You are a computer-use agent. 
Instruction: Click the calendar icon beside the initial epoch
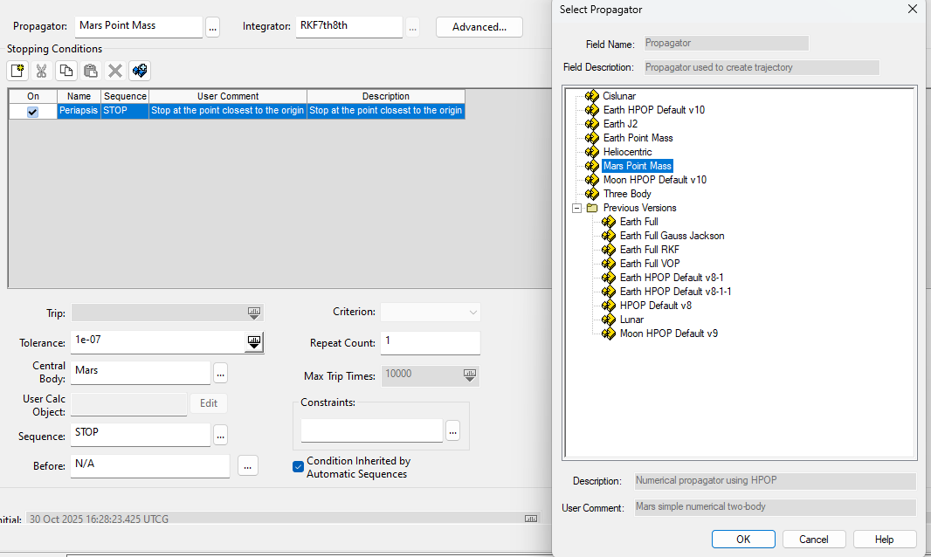point(531,519)
